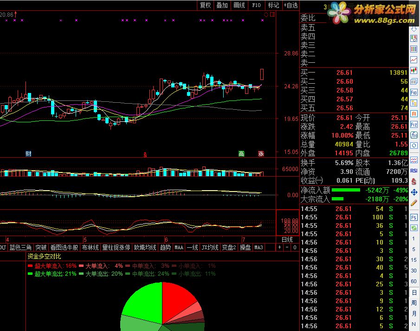Select the daily 日 period
This screenshot has height=331, width=420.
click(414, 292)
